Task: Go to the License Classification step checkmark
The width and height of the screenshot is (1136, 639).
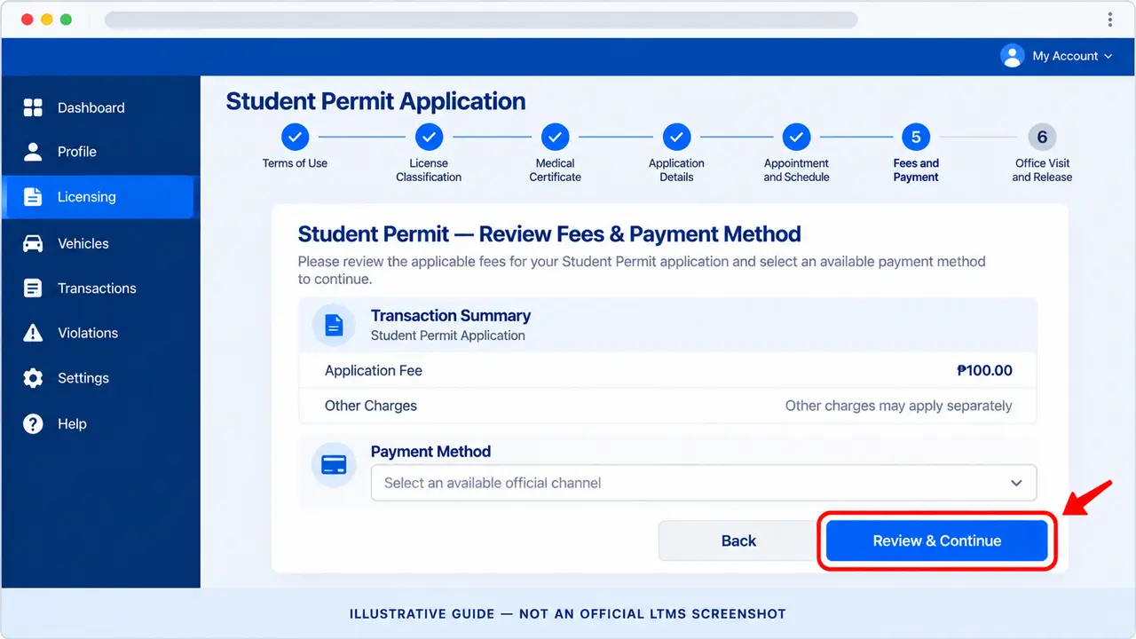Action: point(429,137)
